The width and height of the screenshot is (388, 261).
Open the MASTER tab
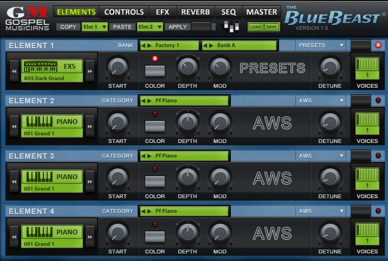tap(262, 12)
